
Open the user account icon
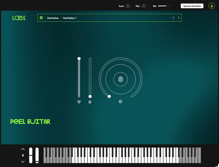click(211, 6)
